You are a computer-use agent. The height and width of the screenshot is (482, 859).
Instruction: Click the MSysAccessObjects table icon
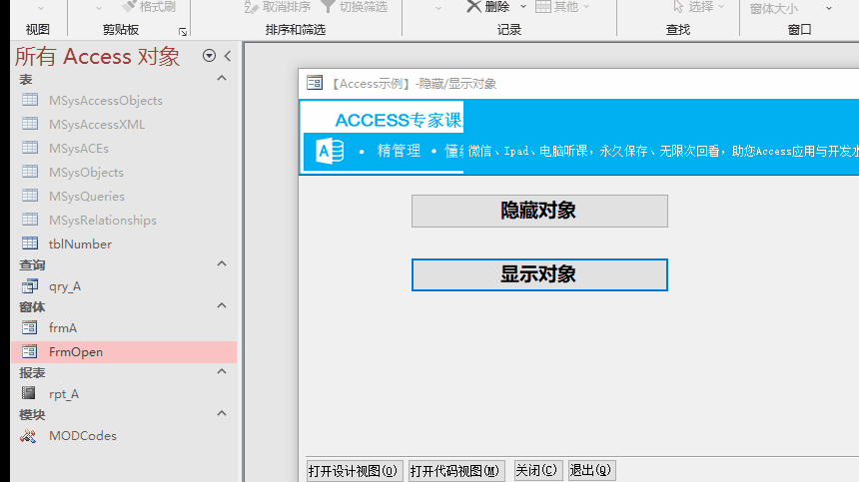(30, 100)
